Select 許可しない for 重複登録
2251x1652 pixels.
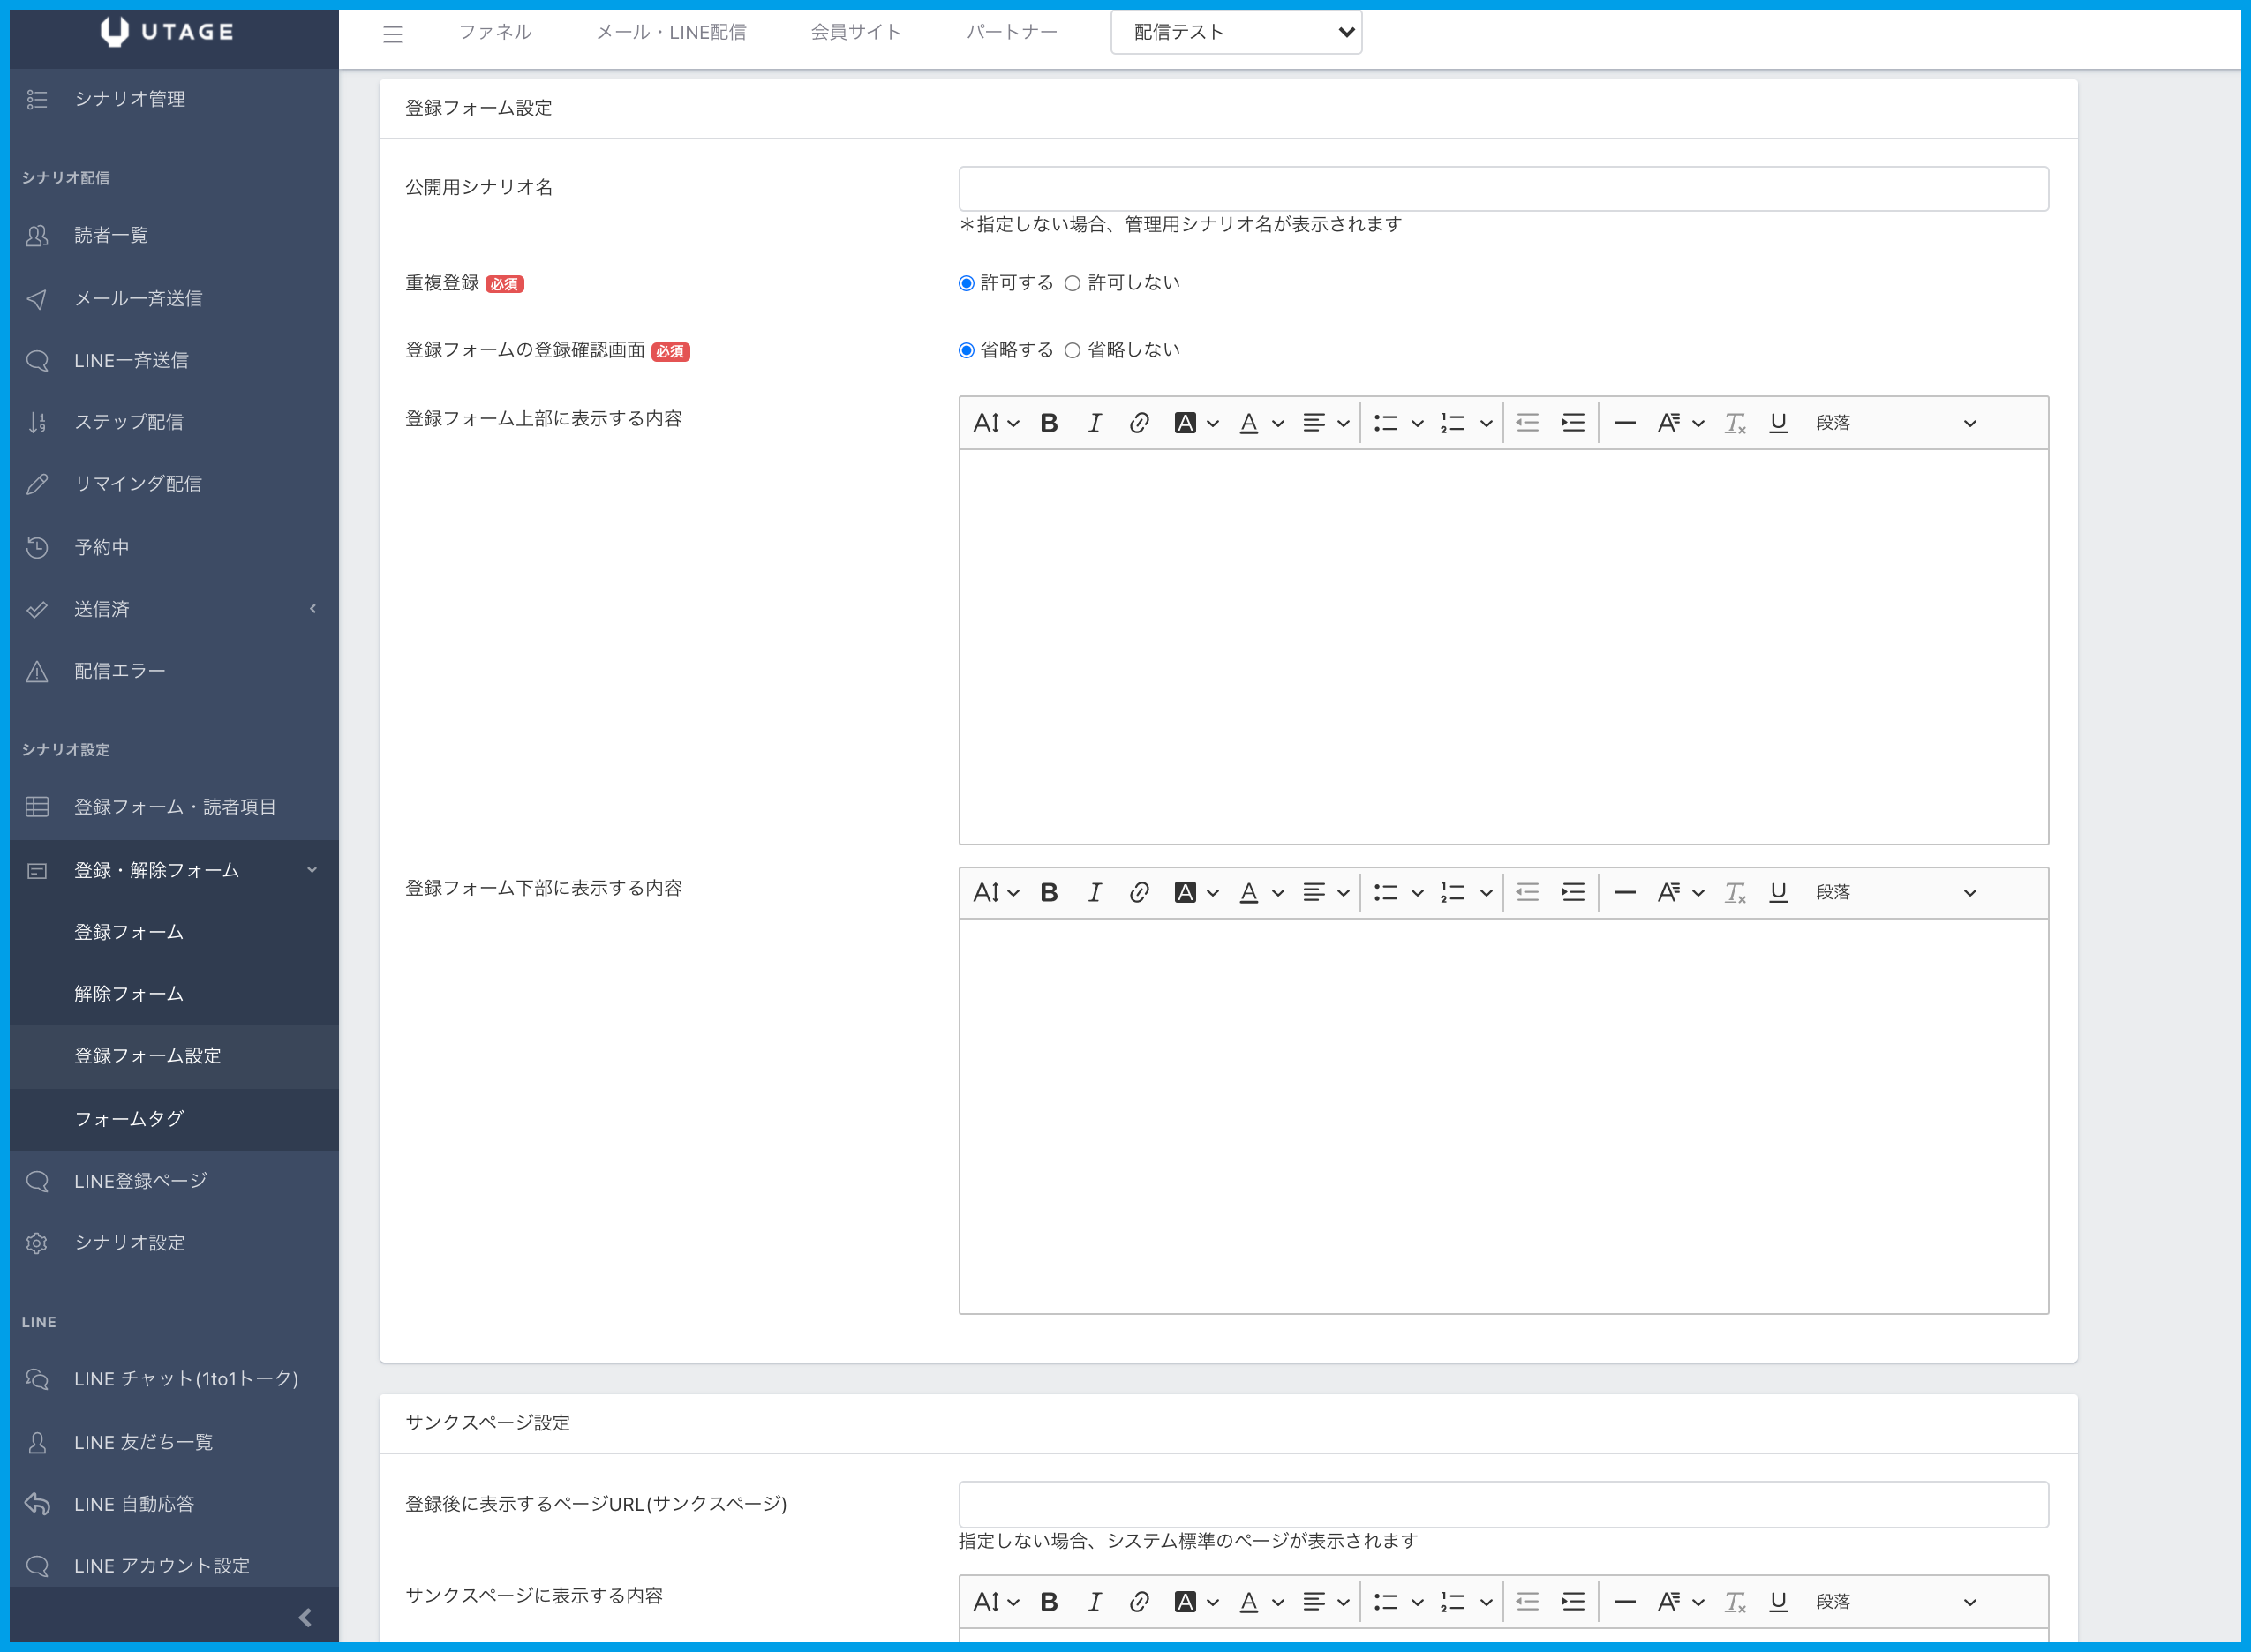pos(1072,283)
